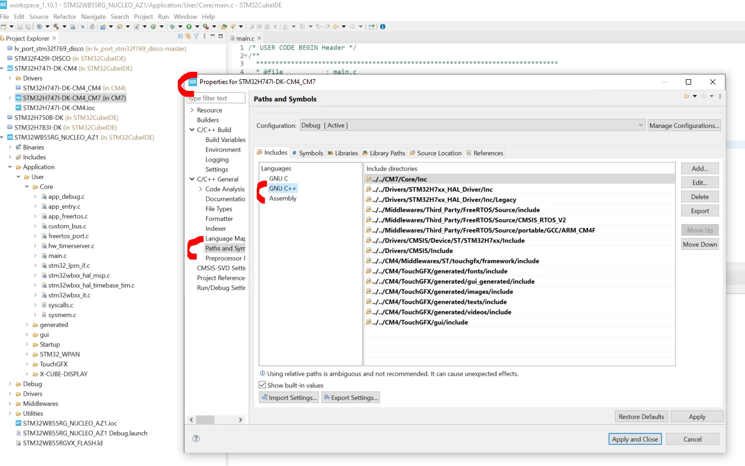The height and width of the screenshot is (466, 745).
Task: Switch to the References tab
Action: click(485, 153)
